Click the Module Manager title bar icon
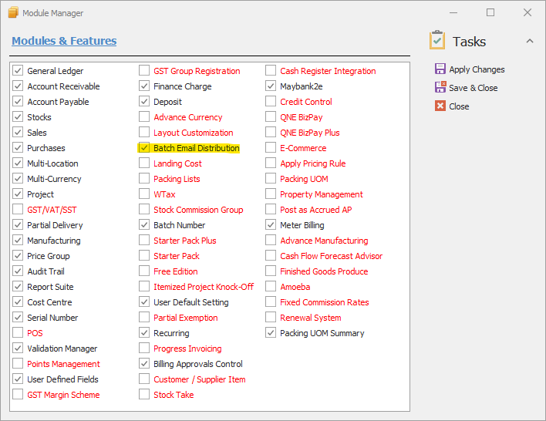Viewport: 546px width, 421px height. coord(13,12)
